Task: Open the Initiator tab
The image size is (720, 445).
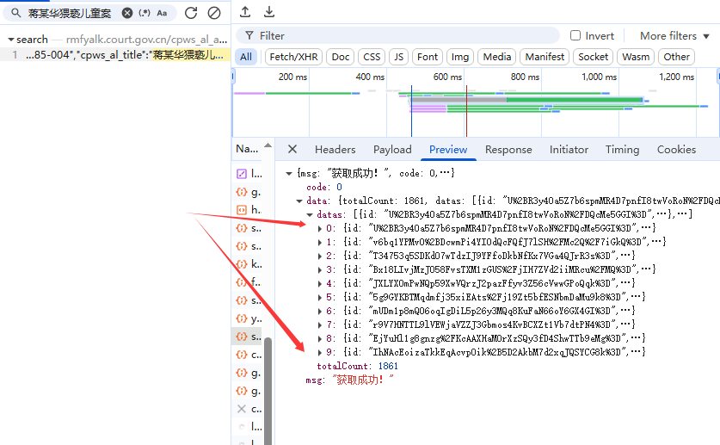Action: tap(569, 150)
